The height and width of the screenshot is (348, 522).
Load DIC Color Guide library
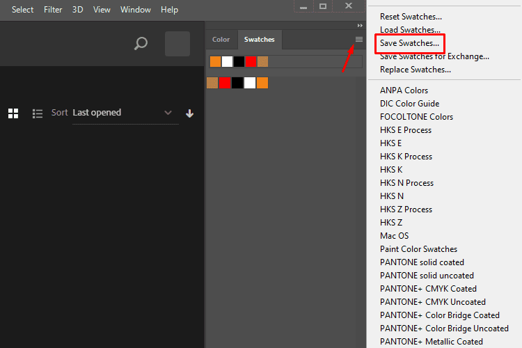(409, 104)
